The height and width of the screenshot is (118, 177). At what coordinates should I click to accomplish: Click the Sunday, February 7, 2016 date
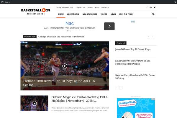[x=65, y=7]
